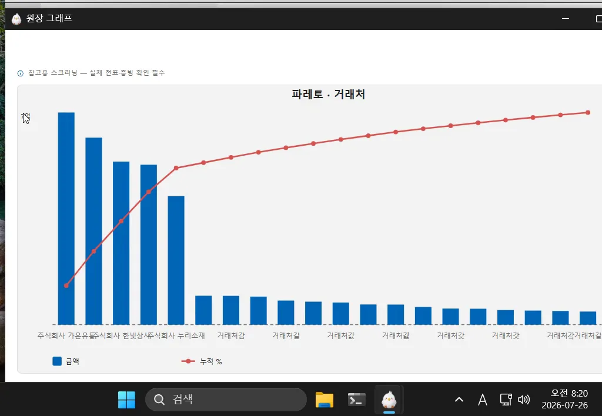Click the 원장 그래프 app icon in title bar

pyautogui.click(x=16, y=18)
